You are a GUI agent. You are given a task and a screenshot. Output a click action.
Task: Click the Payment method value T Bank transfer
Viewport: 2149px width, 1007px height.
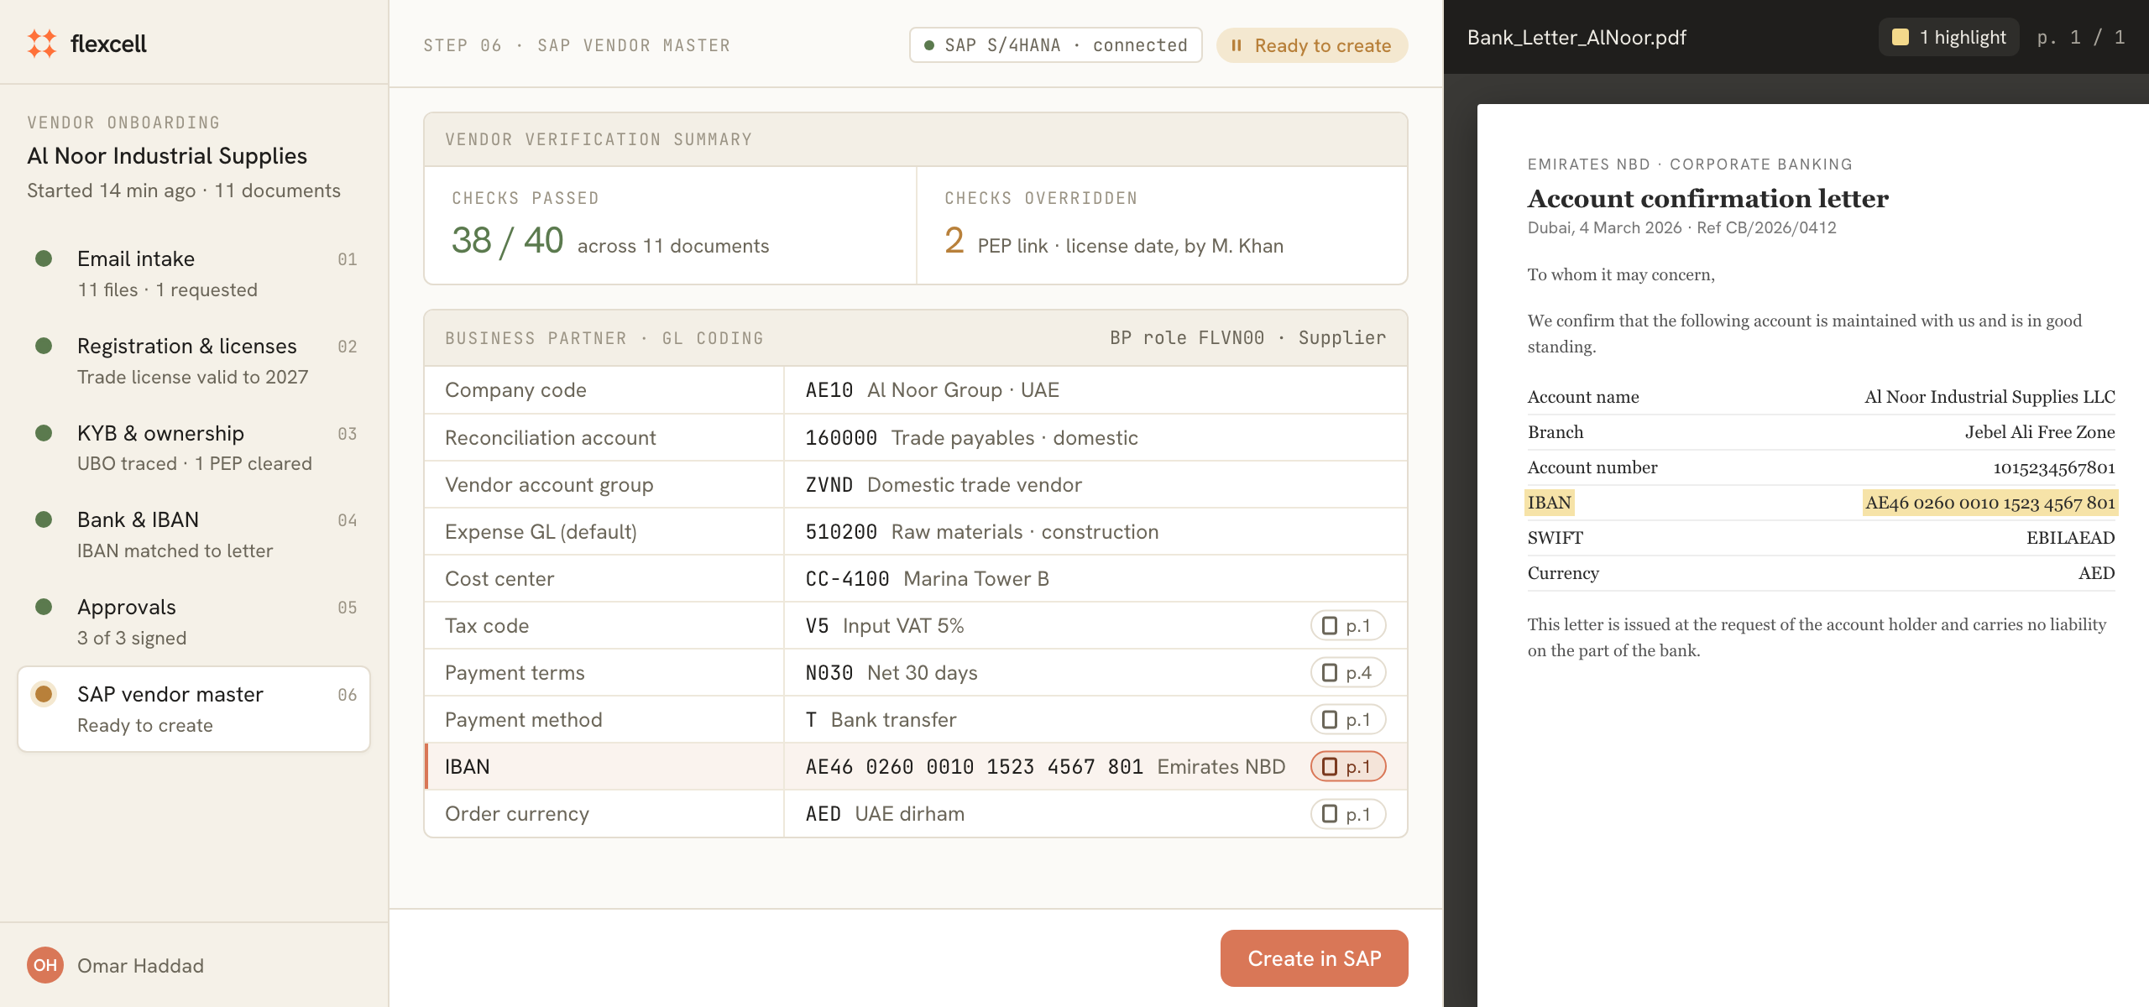tap(881, 719)
